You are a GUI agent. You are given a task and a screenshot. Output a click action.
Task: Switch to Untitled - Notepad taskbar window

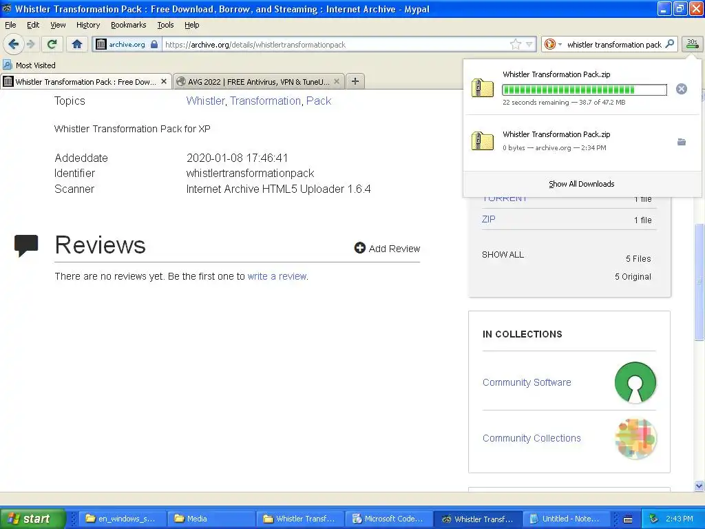(567, 519)
